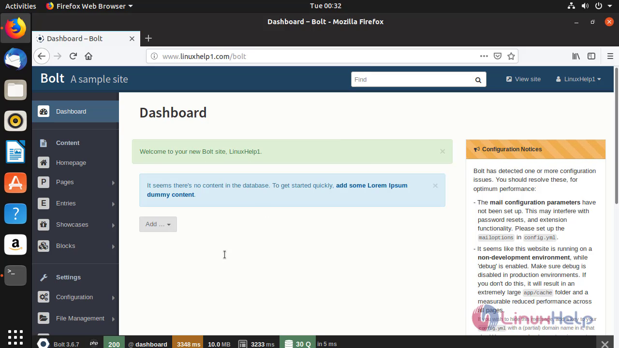Image resolution: width=619 pixels, height=348 pixels.
Task: Expand the Pages submenu arrow
Action: 113,183
